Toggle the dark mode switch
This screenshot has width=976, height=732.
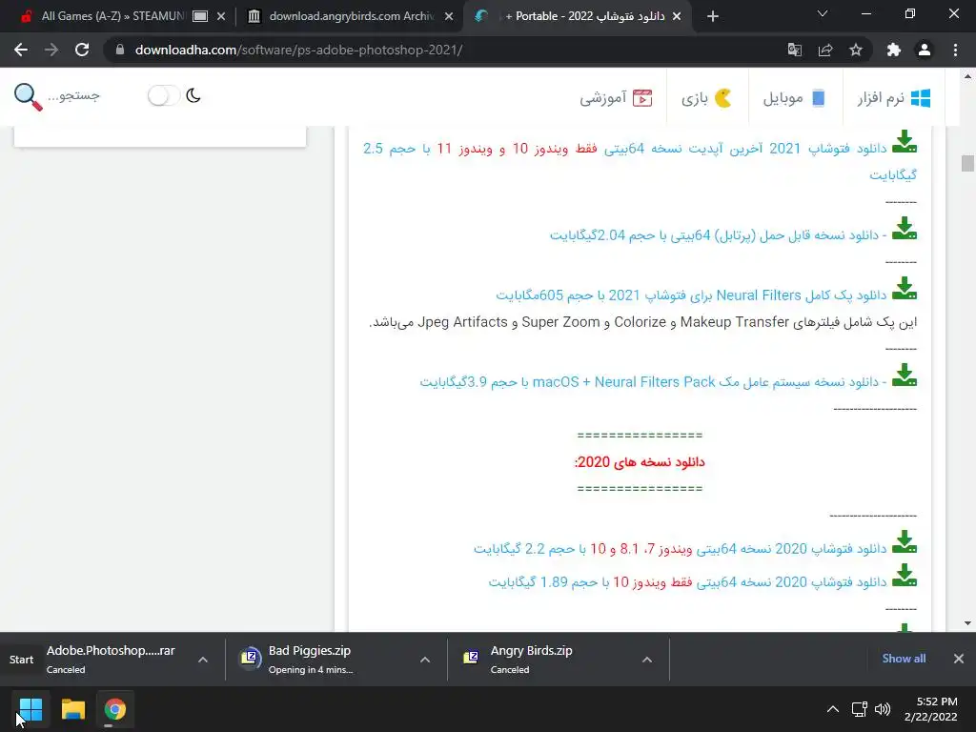(x=163, y=96)
